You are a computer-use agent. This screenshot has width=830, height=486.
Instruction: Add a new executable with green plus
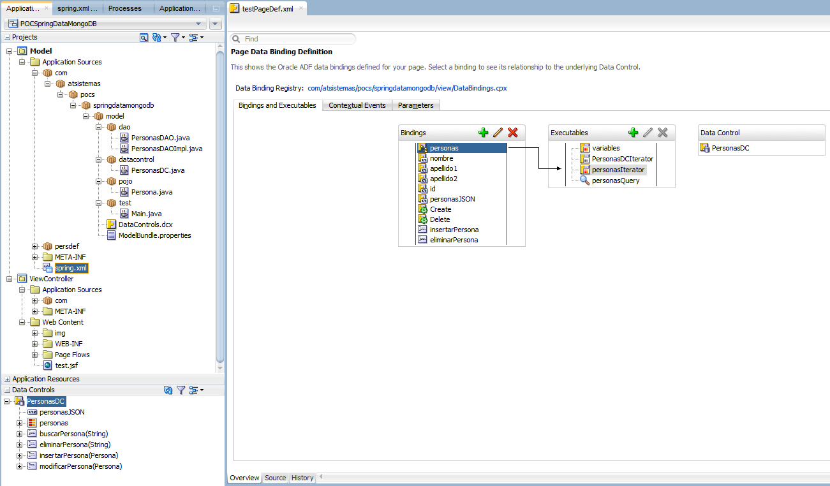pos(633,133)
